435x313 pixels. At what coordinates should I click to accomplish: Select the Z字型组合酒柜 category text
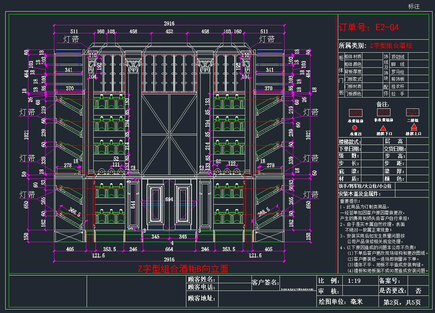(391, 46)
